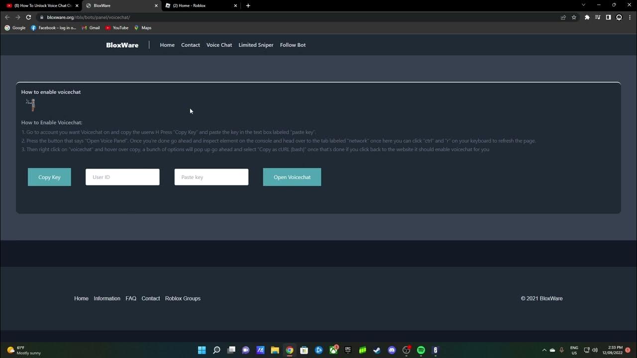Open Microsoft Store from the taskbar
The width and height of the screenshot is (637, 358).
coord(304,350)
